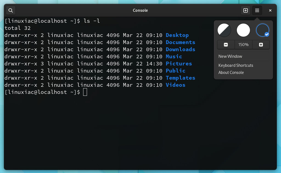Select the follow-system theme option
This screenshot has height=173, width=281.
(x=224, y=30)
